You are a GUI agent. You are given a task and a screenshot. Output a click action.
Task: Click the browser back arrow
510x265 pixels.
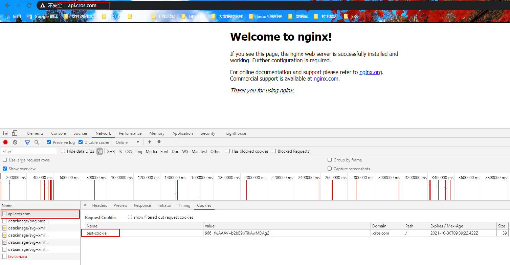pos(7,5)
